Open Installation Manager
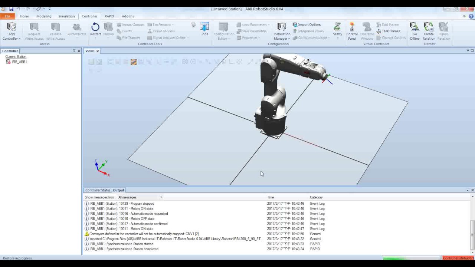475x267 pixels. coord(282,31)
